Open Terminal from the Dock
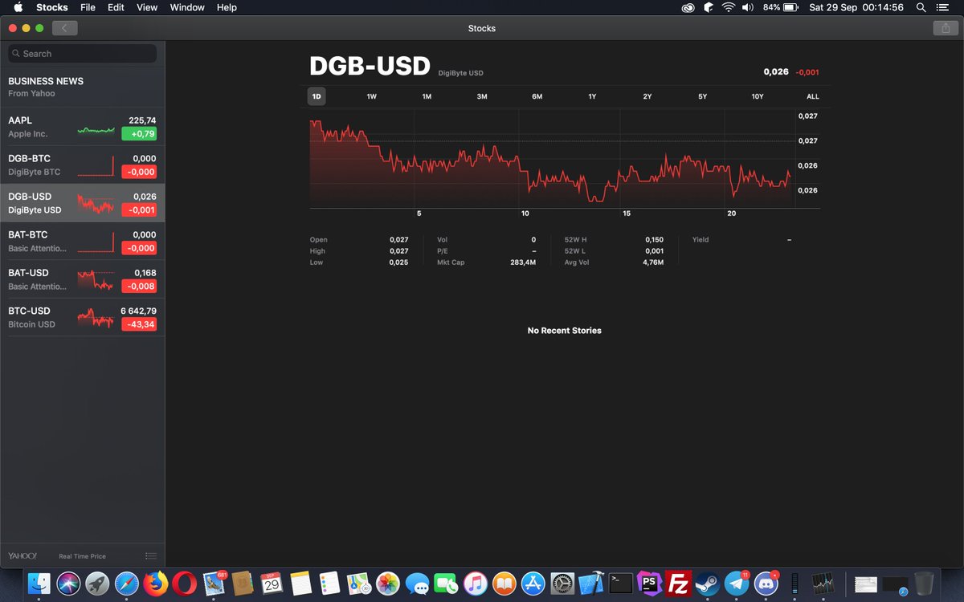This screenshot has width=964, height=602. pos(621,584)
